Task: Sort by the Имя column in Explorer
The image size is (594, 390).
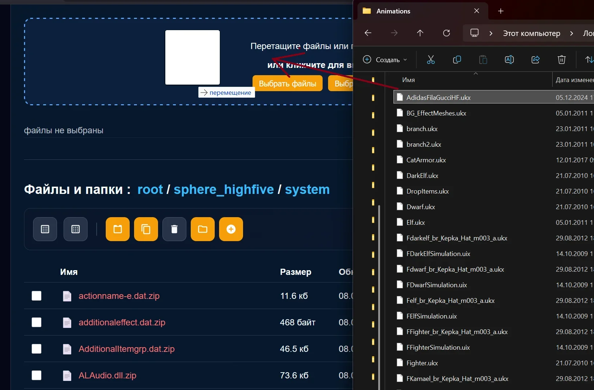Action: click(x=408, y=80)
